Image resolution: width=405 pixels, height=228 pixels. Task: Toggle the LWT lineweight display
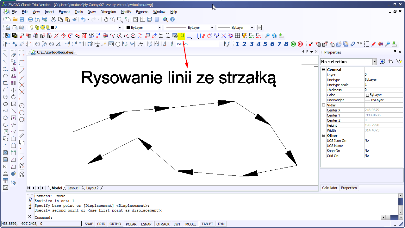177,224
